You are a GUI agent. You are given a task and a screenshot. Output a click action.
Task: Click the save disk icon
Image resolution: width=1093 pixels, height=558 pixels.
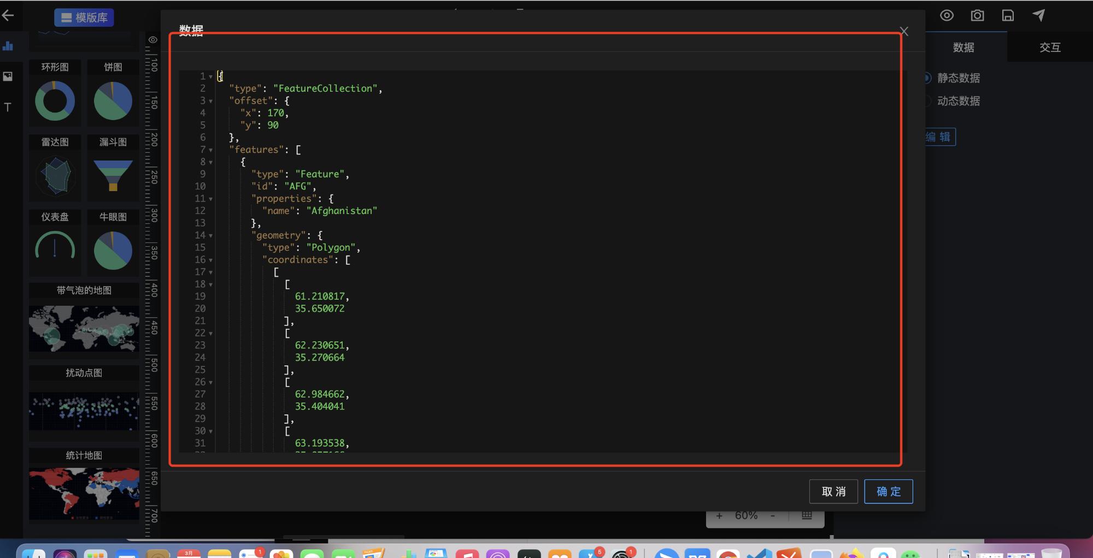(x=1008, y=15)
